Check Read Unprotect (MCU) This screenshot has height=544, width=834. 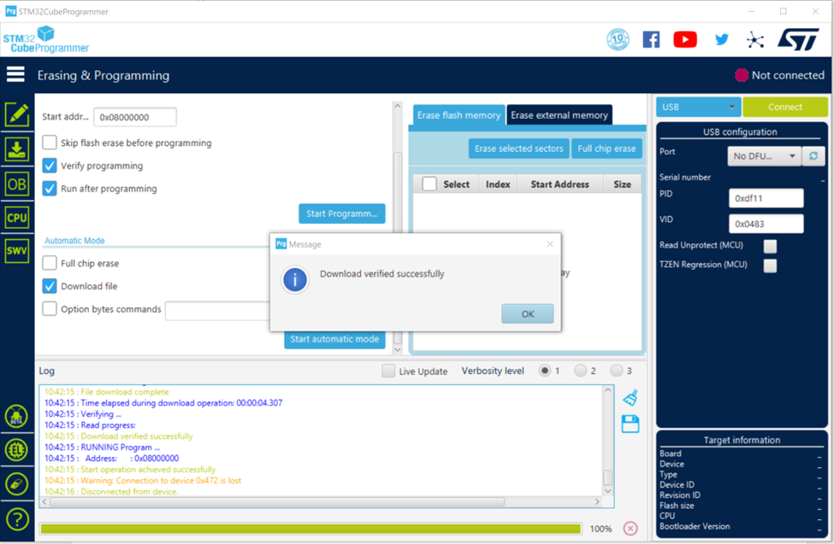pos(770,246)
